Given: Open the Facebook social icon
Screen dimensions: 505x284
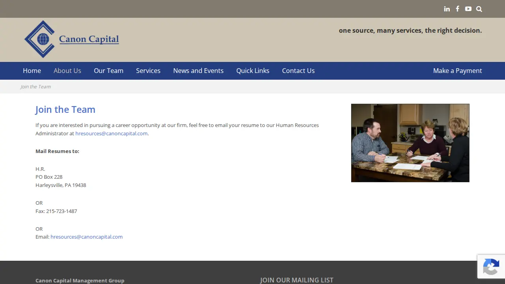Looking at the screenshot, I should coord(457,9).
